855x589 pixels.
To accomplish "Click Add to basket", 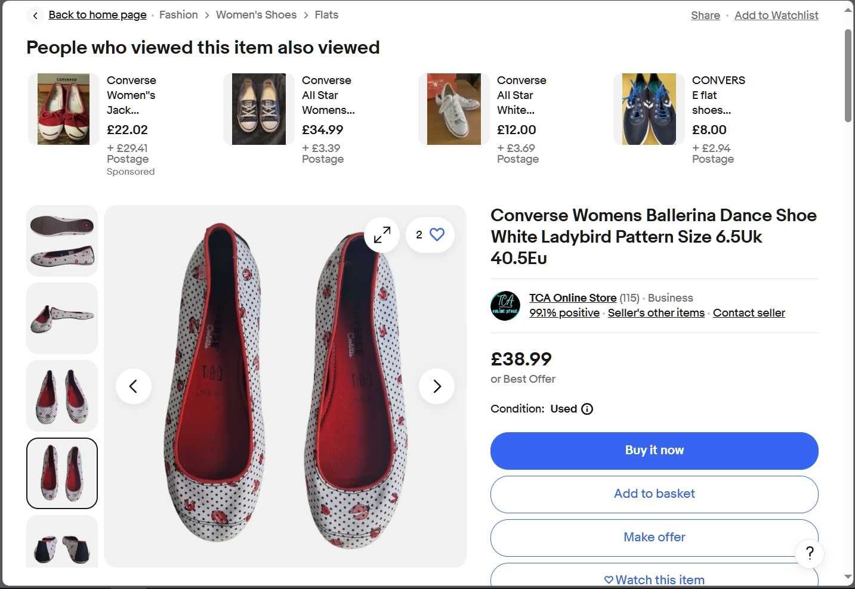I will pyautogui.click(x=654, y=494).
